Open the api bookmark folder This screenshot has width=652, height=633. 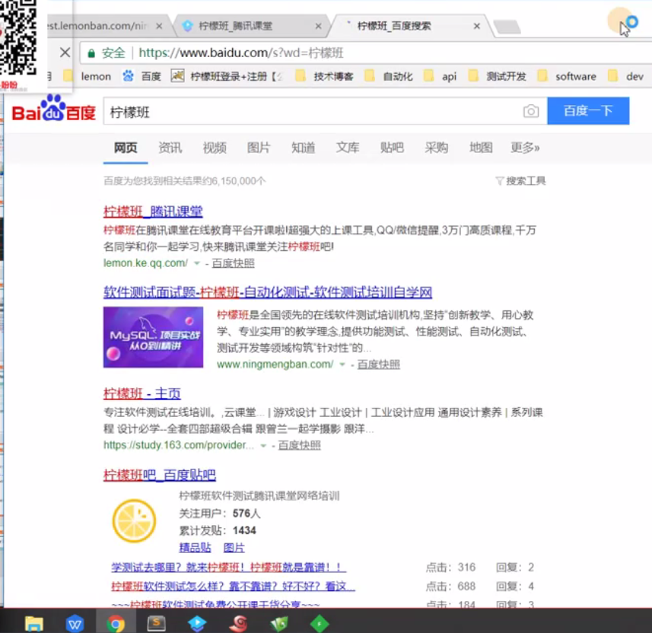[440, 77]
